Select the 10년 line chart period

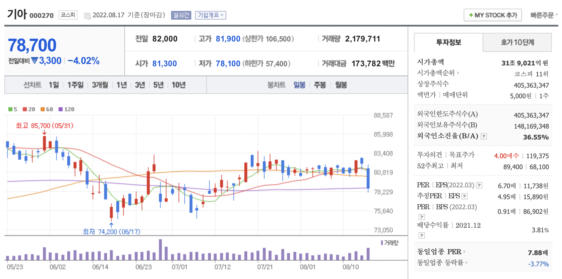179,85
